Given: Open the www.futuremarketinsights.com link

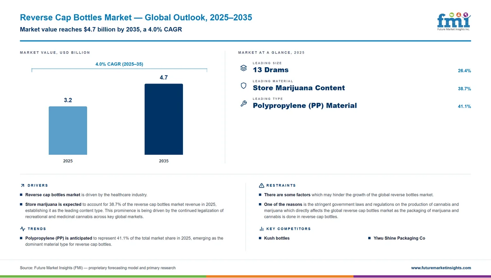Looking at the screenshot, I should tap(441, 268).
